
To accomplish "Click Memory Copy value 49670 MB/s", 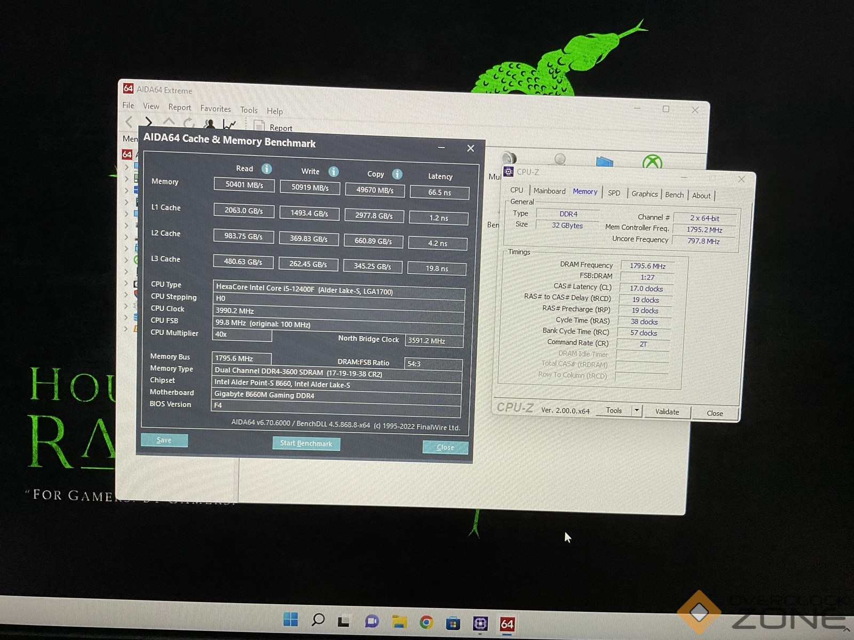I will pyautogui.click(x=375, y=190).
